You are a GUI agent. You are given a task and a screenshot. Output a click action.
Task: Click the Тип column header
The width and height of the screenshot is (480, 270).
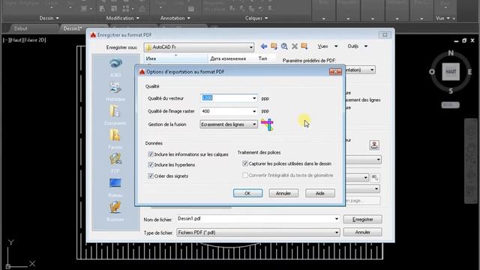[262, 58]
